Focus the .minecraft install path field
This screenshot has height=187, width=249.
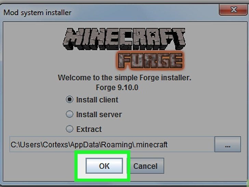[x=112, y=144]
